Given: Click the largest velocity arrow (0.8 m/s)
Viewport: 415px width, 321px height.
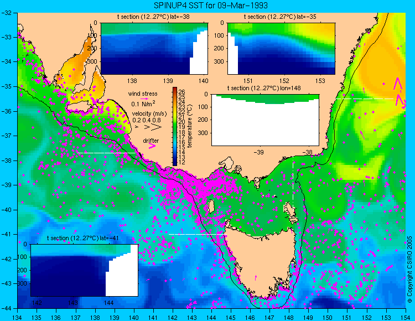Looking at the screenshot, I should click(157, 127).
